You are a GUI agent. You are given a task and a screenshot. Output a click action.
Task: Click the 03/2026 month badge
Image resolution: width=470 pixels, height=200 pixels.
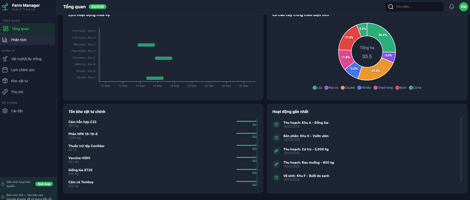point(97,7)
